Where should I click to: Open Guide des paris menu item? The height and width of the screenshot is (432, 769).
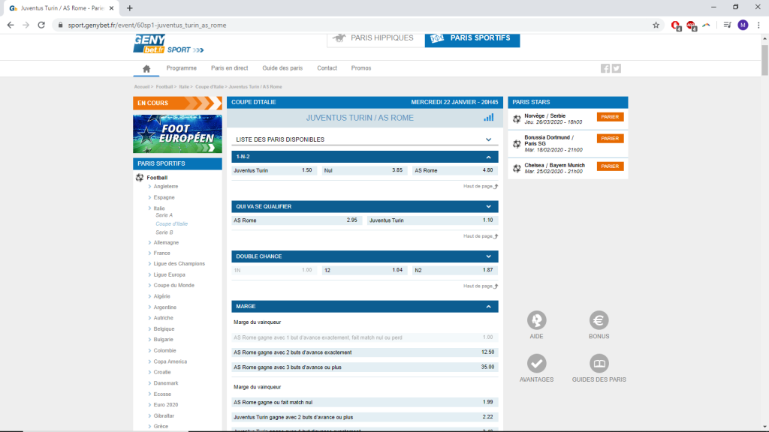(x=282, y=68)
